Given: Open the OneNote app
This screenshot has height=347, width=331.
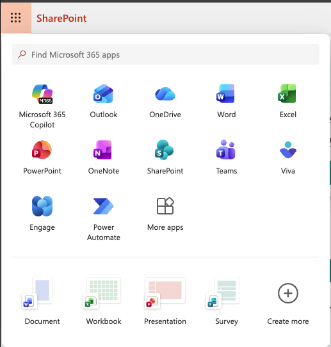Looking at the screenshot, I should point(104,157).
